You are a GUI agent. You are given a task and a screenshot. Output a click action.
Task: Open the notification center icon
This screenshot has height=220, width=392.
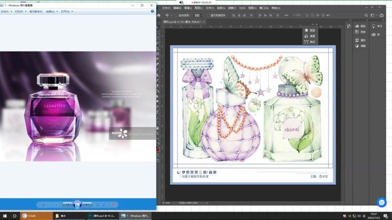click(386, 216)
